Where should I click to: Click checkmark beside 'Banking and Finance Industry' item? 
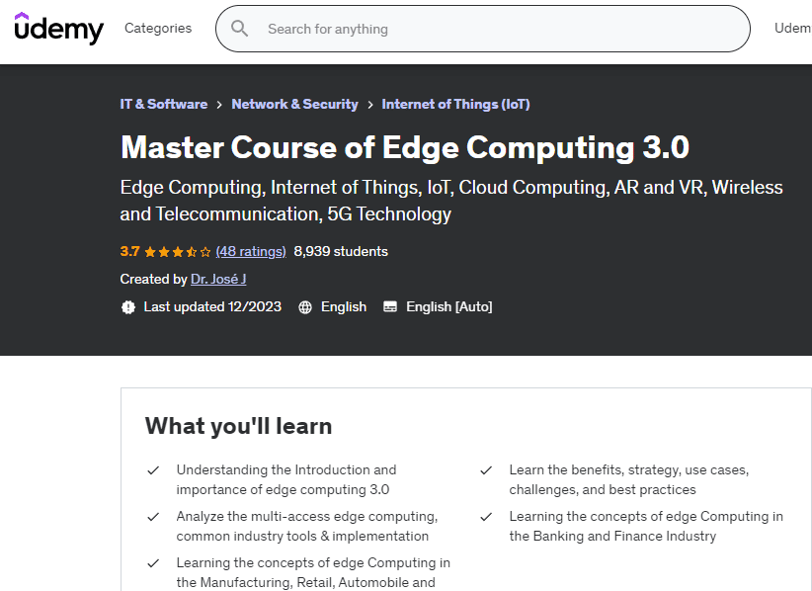(x=486, y=517)
